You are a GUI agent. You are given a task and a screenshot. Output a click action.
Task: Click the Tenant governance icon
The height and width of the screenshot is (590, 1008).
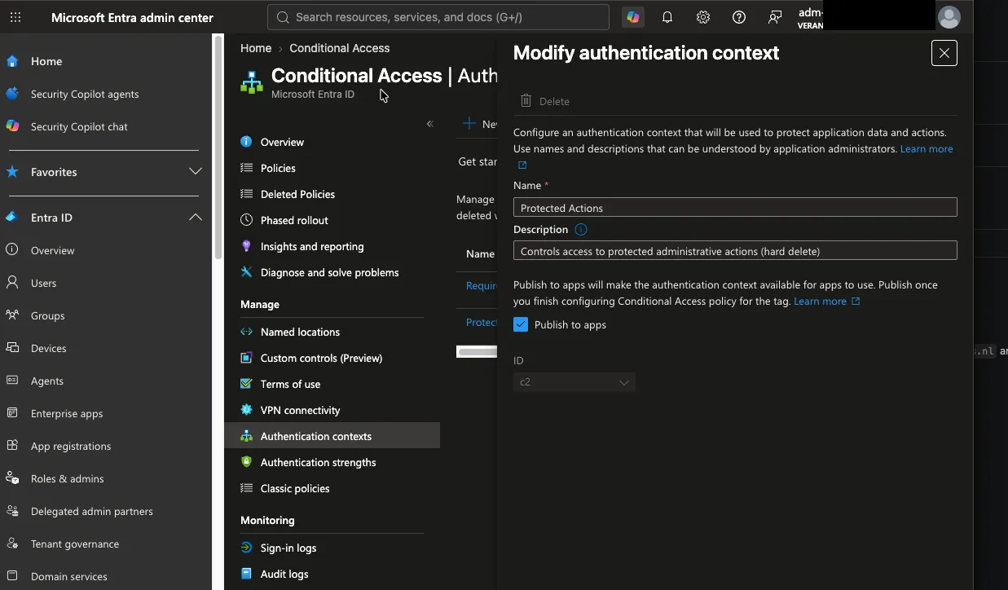point(12,544)
